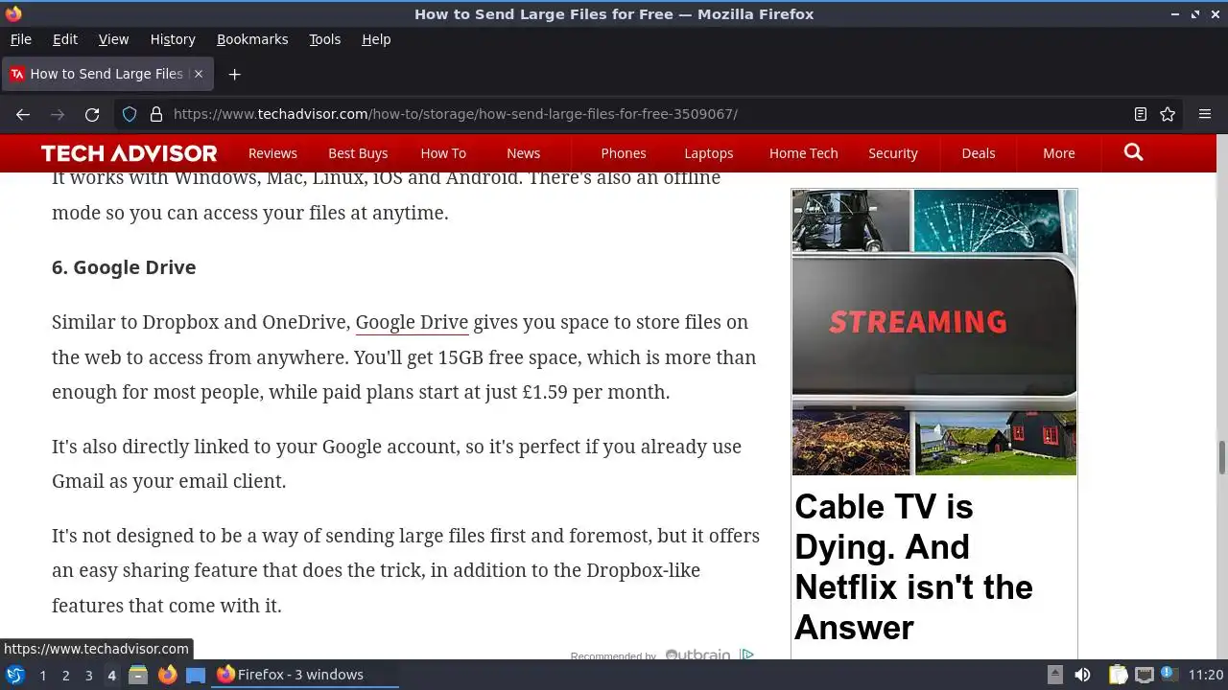Screen dimensions: 1228x690
Task: Open Firefox - 3 windows taskbar group
Action: click(306, 675)
